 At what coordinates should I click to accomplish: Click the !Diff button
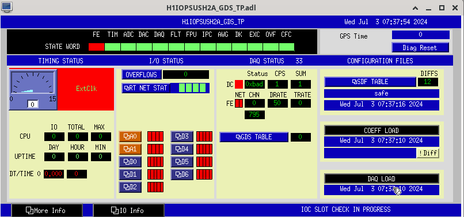(x=428, y=153)
